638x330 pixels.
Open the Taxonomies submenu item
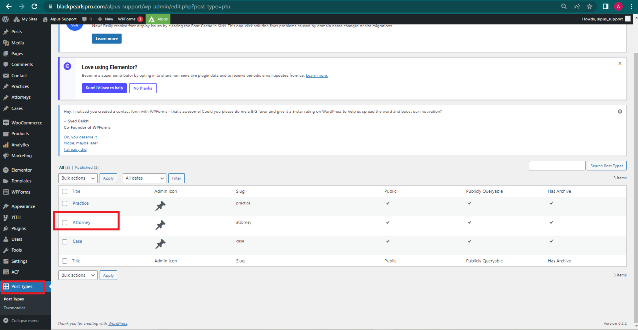(14, 308)
